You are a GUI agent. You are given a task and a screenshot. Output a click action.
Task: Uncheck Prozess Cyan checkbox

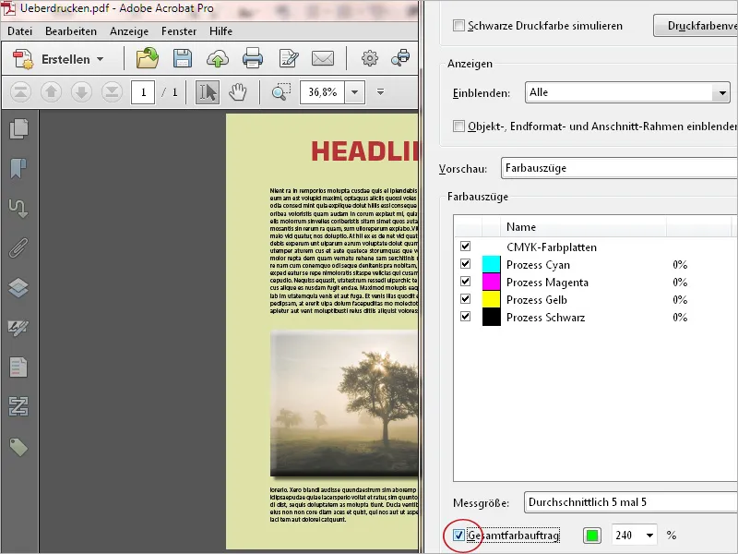pos(465,264)
